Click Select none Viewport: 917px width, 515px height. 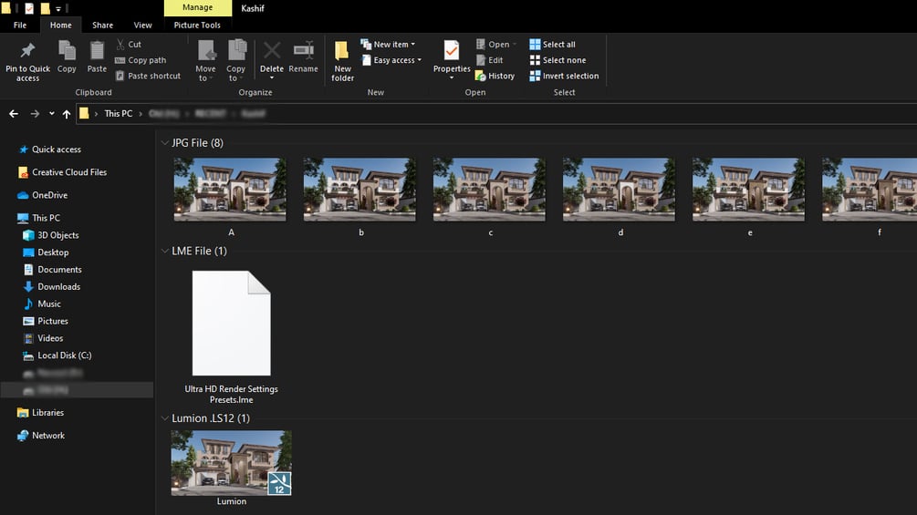(x=557, y=60)
